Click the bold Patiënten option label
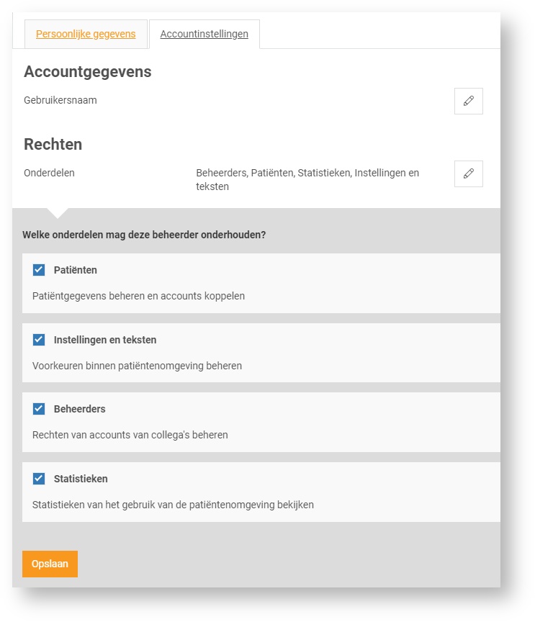 pyautogui.click(x=76, y=270)
